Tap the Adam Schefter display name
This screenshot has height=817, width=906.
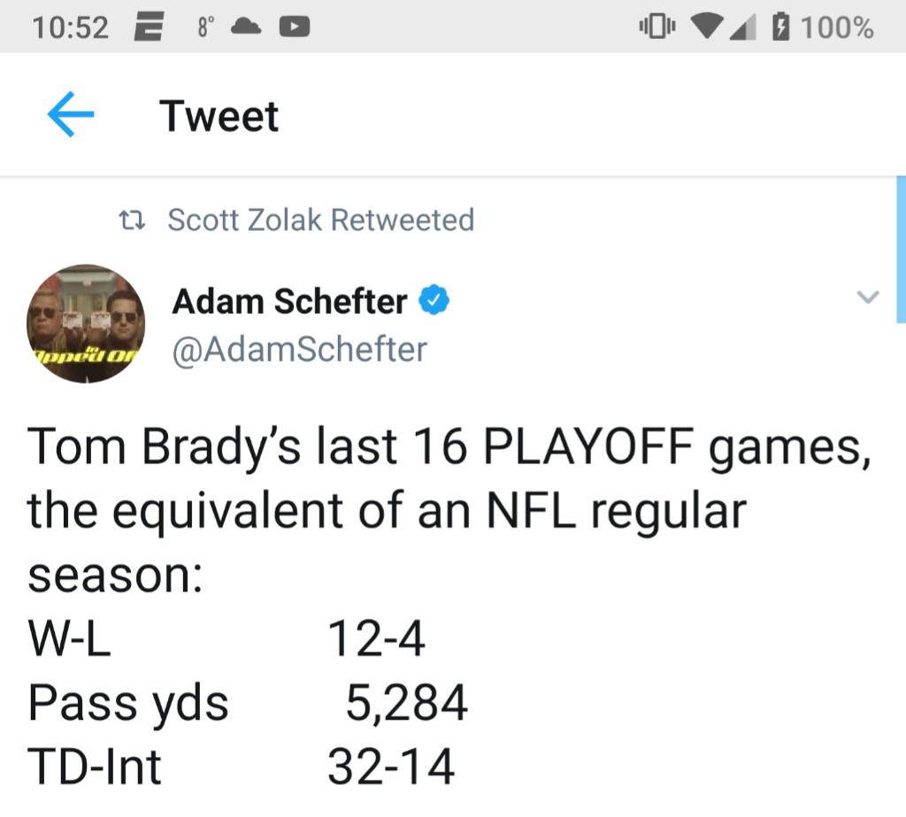(x=289, y=302)
